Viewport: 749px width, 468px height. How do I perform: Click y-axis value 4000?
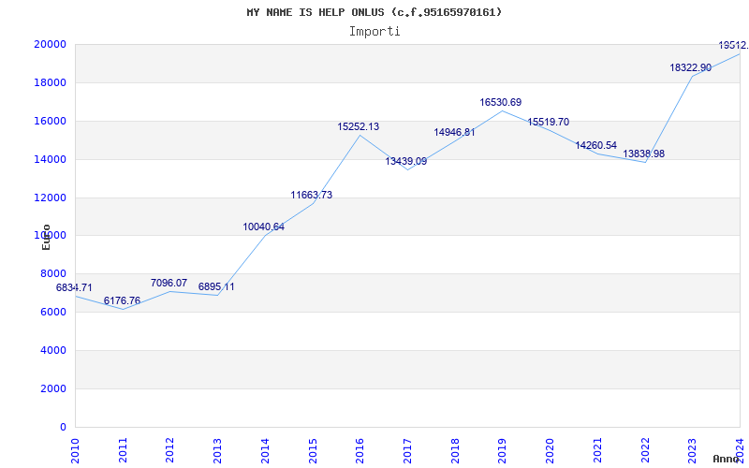coord(53,350)
